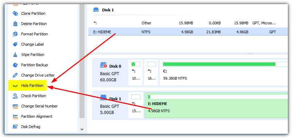This screenshot has width=292, height=138.
Task: Select the E: HIDEME row in partition list
Action: (188, 32)
